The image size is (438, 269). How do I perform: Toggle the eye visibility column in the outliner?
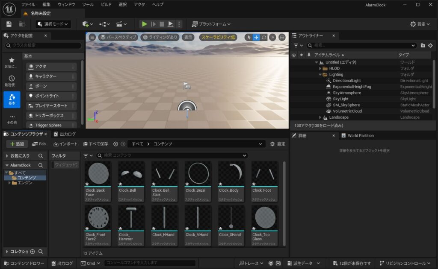[x=293, y=55]
